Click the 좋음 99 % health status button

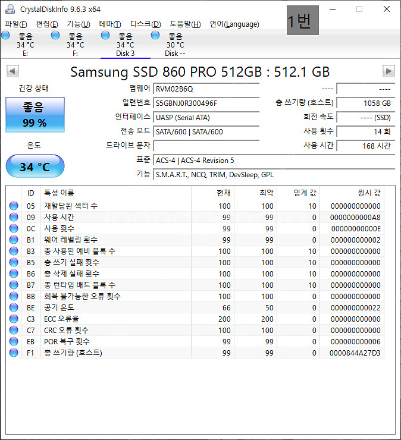tap(35, 115)
